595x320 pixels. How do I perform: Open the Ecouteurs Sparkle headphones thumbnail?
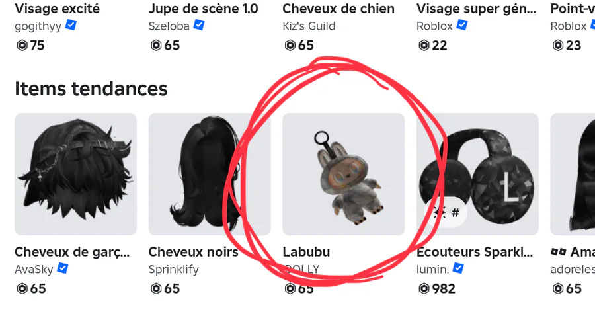point(477,175)
